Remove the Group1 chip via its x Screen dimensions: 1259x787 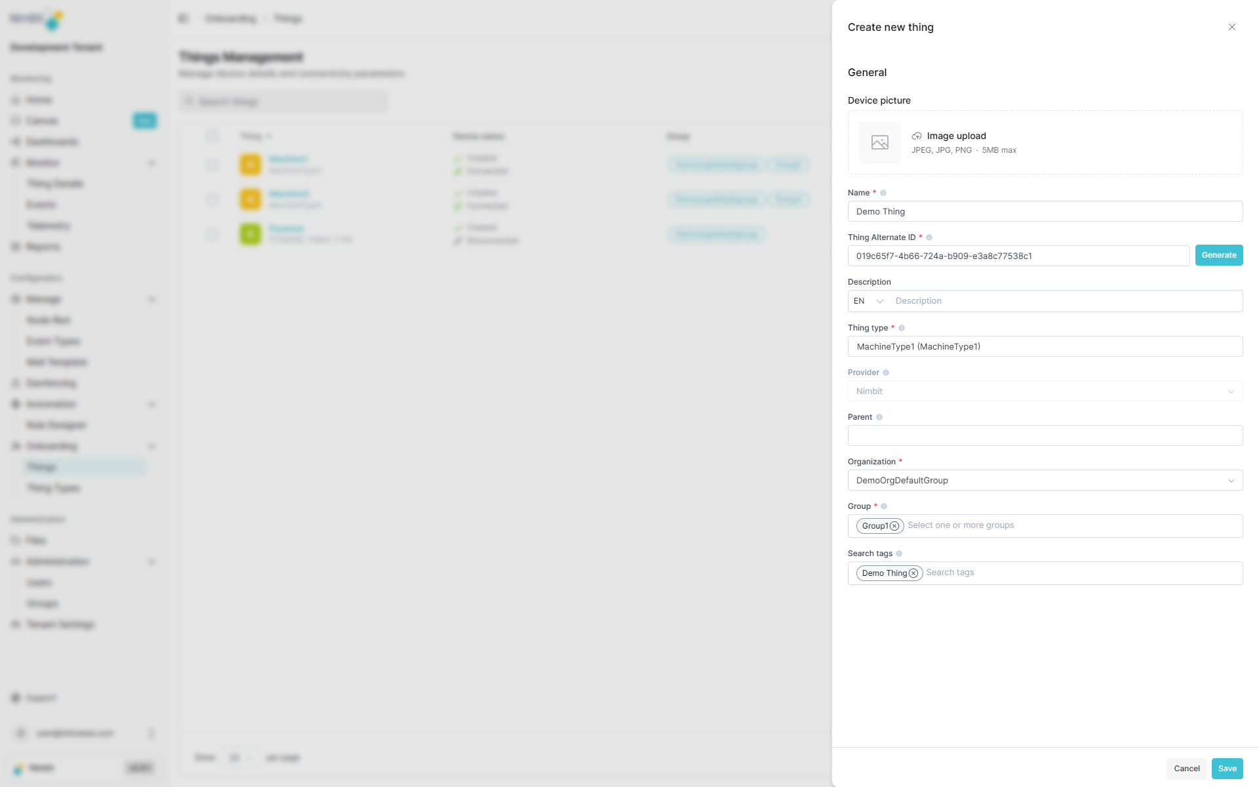pos(894,526)
